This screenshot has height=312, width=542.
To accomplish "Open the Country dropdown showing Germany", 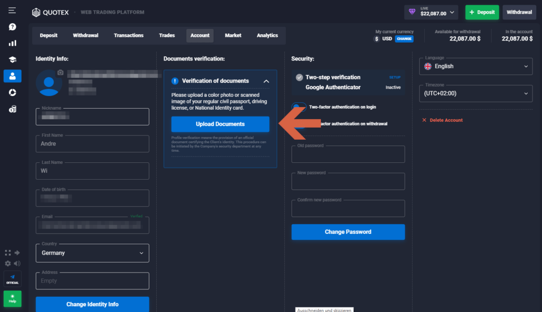I will (92, 253).
